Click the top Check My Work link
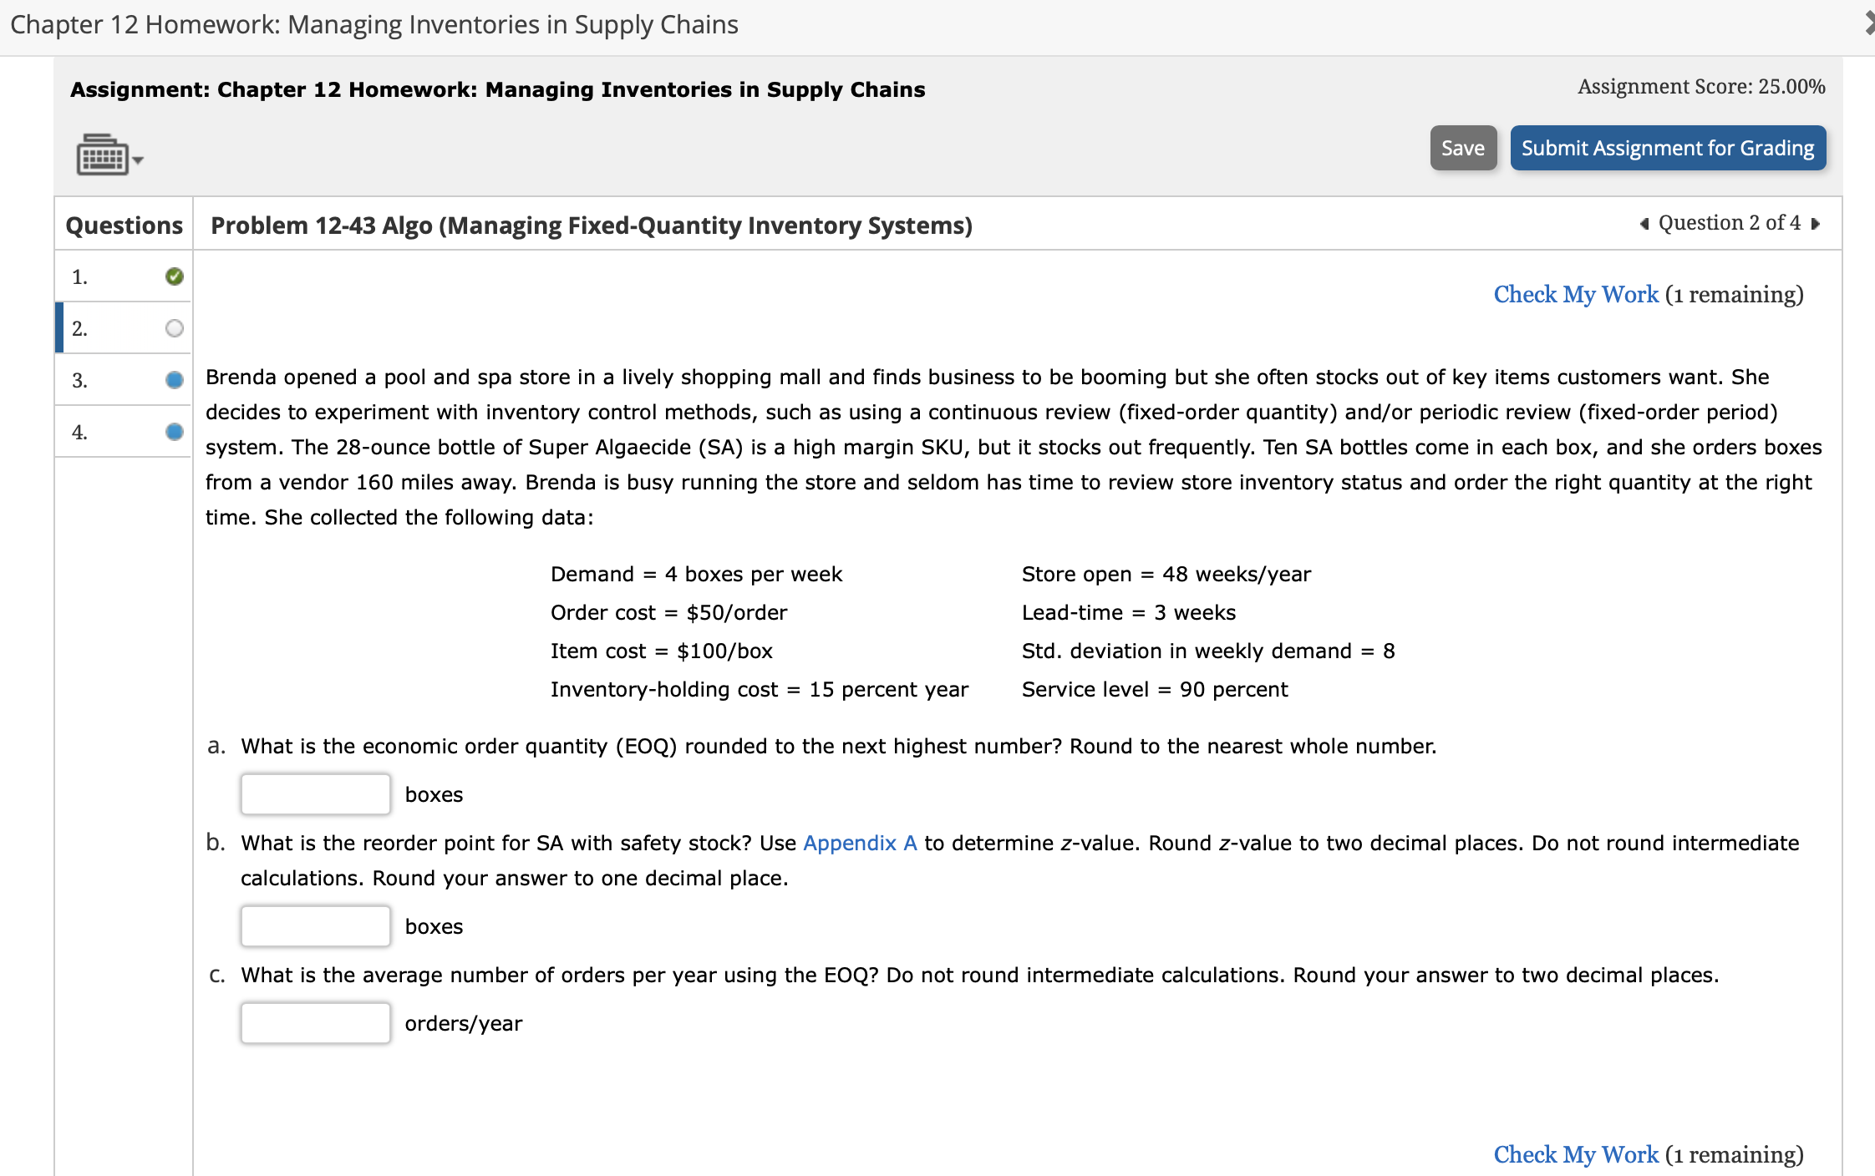 pyautogui.click(x=1575, y=294)
